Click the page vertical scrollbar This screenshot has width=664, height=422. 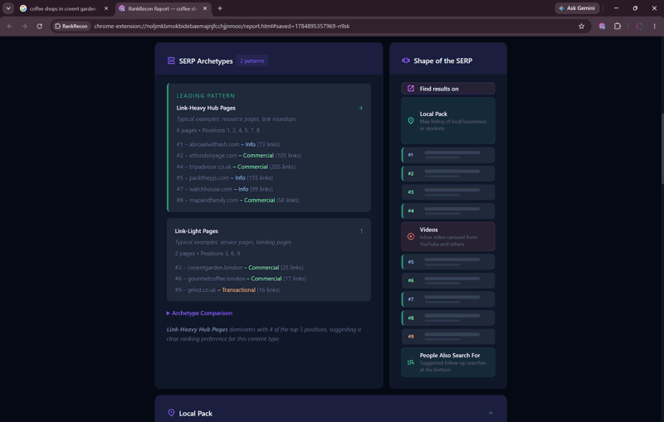click(662, 148)
